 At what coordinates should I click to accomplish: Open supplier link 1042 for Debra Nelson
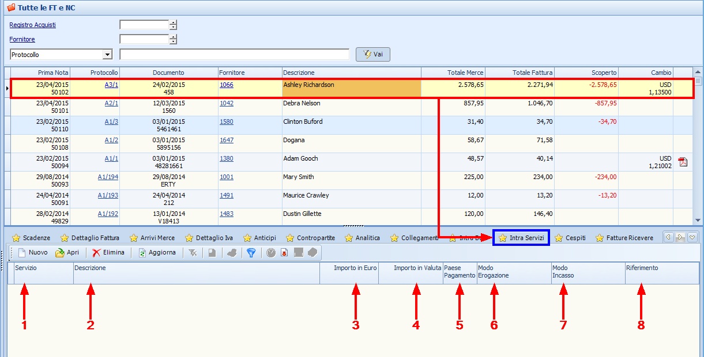[x=227, y=103]
